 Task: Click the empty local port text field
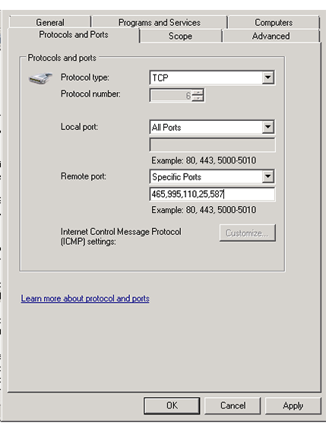click(x=212, y=145)
